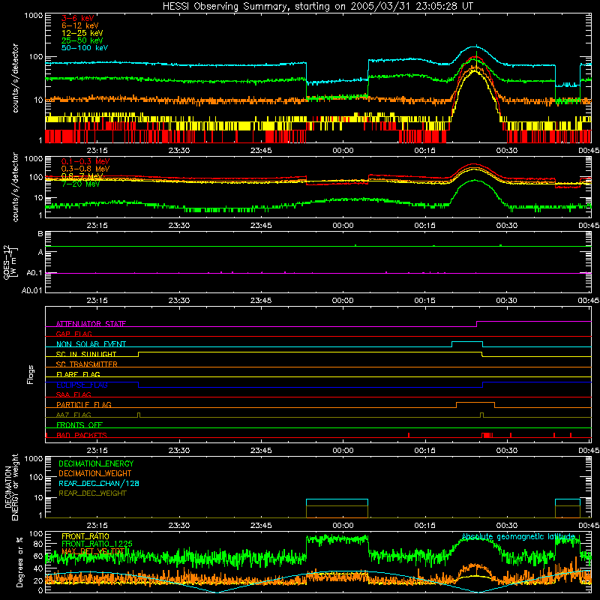Click the GOES-12 vertical axis label
Screen dimensions: 600x600
pyautogui.click(x=10, y=262)
